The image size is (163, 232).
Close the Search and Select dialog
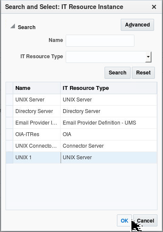[154, 7]
